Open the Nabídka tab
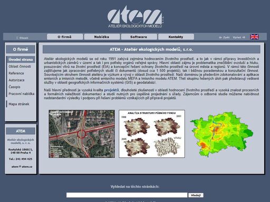270x202 pixels. (x=102, y=37)
